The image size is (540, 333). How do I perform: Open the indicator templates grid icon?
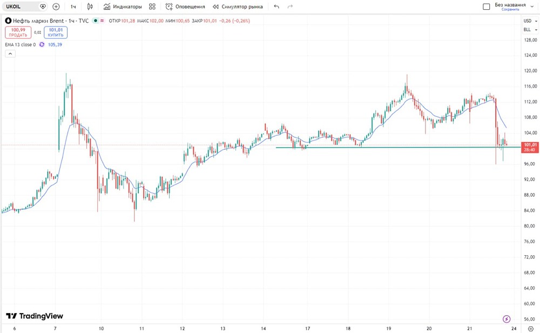pyautogui.click(x=152, y=6)
